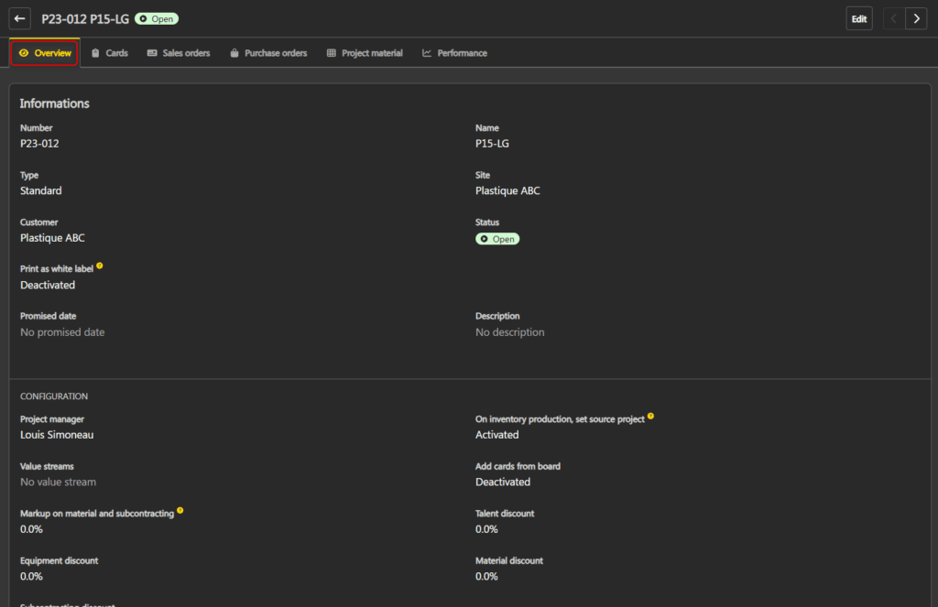
Task: Go to the previous project using the left chevron
Action: tap(894, 18)
